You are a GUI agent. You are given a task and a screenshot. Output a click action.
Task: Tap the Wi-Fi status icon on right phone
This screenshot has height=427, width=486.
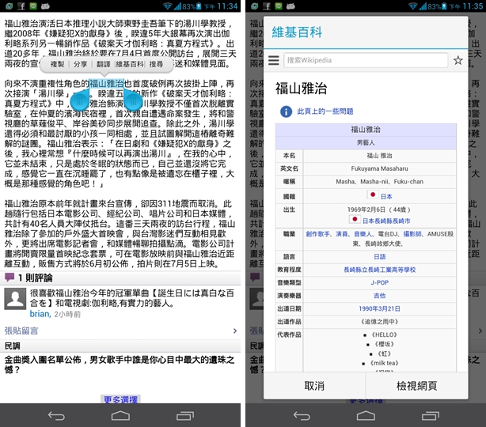click(413, 6)
